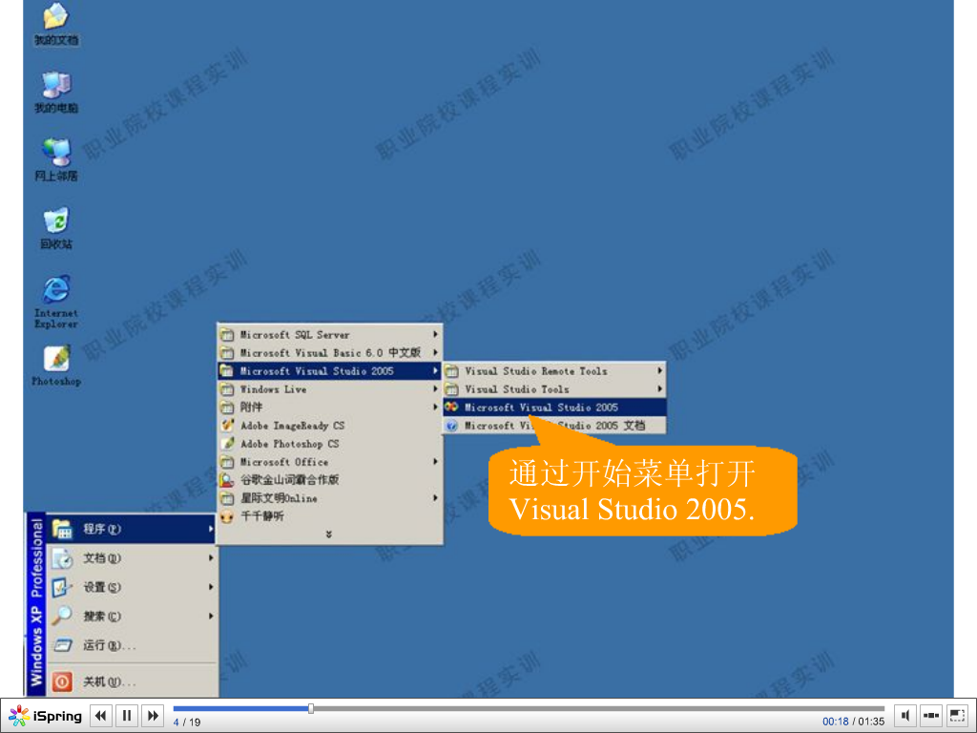This screenshot has height=733, width=977.
Task: Skip to next slide in iSpring player
Action: point(154,716)
